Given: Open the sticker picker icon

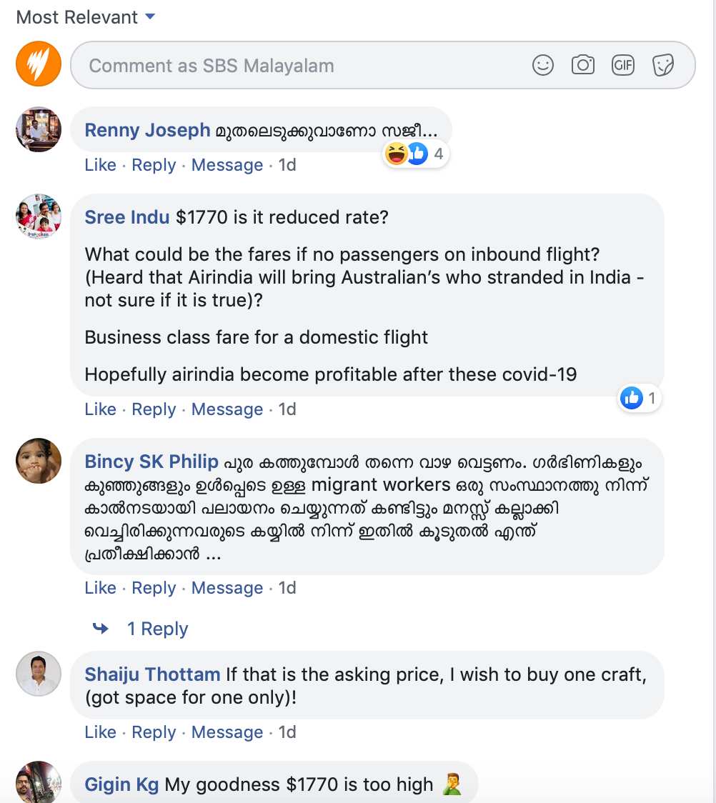Looking at the screenshot, I should coord(663,66).
